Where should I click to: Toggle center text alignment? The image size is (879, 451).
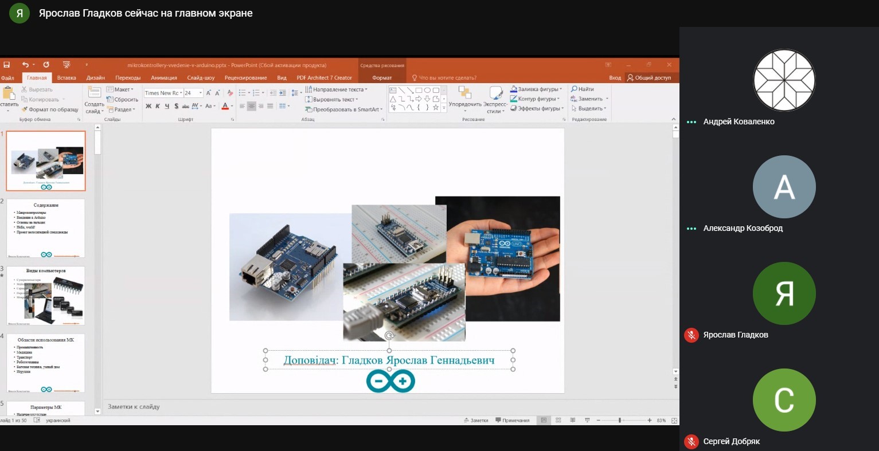[x=251, y=106]
